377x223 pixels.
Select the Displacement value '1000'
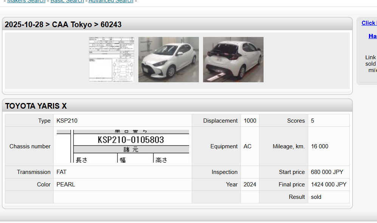point(250,121)
